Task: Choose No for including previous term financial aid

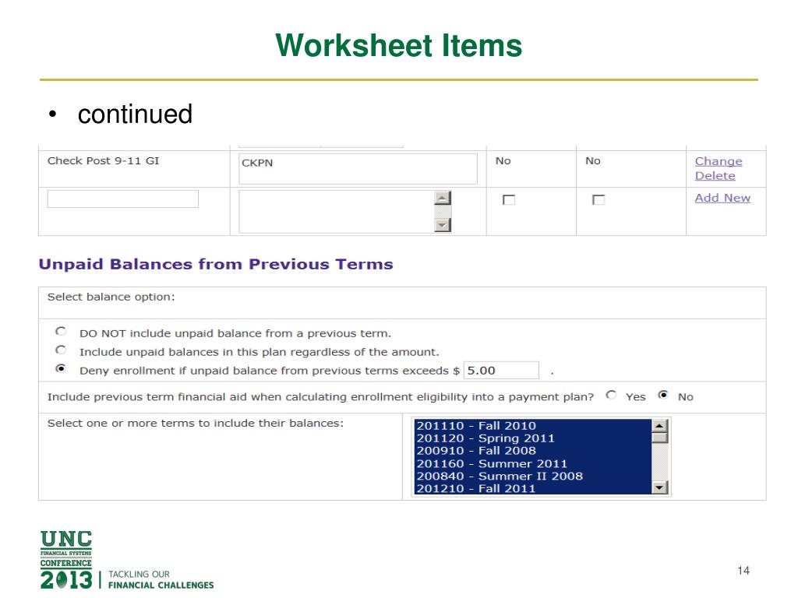Action: click(x=663, y=395)
